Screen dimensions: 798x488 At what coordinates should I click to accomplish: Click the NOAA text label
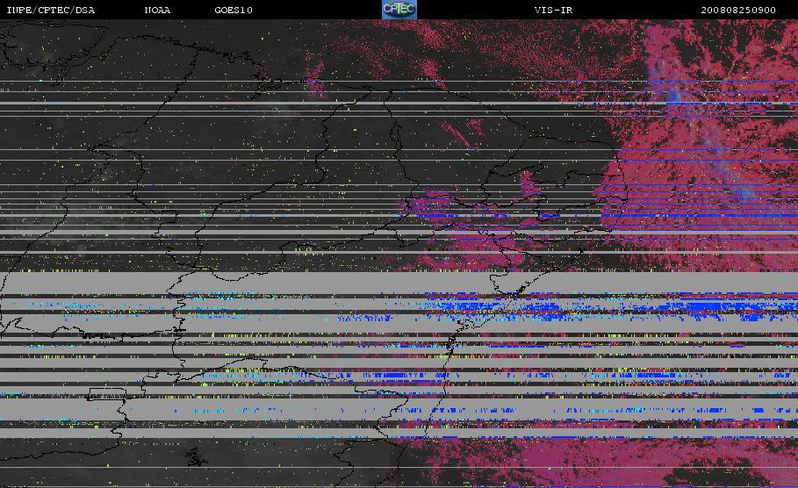[x=157, y=11]
